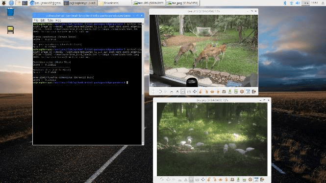Screen dimensions: 326x183
Task: Open the Tabs menu in terminal
Action: click(50, 21)
